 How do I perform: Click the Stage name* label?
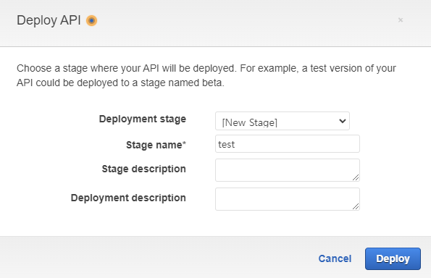click(156, 145)
